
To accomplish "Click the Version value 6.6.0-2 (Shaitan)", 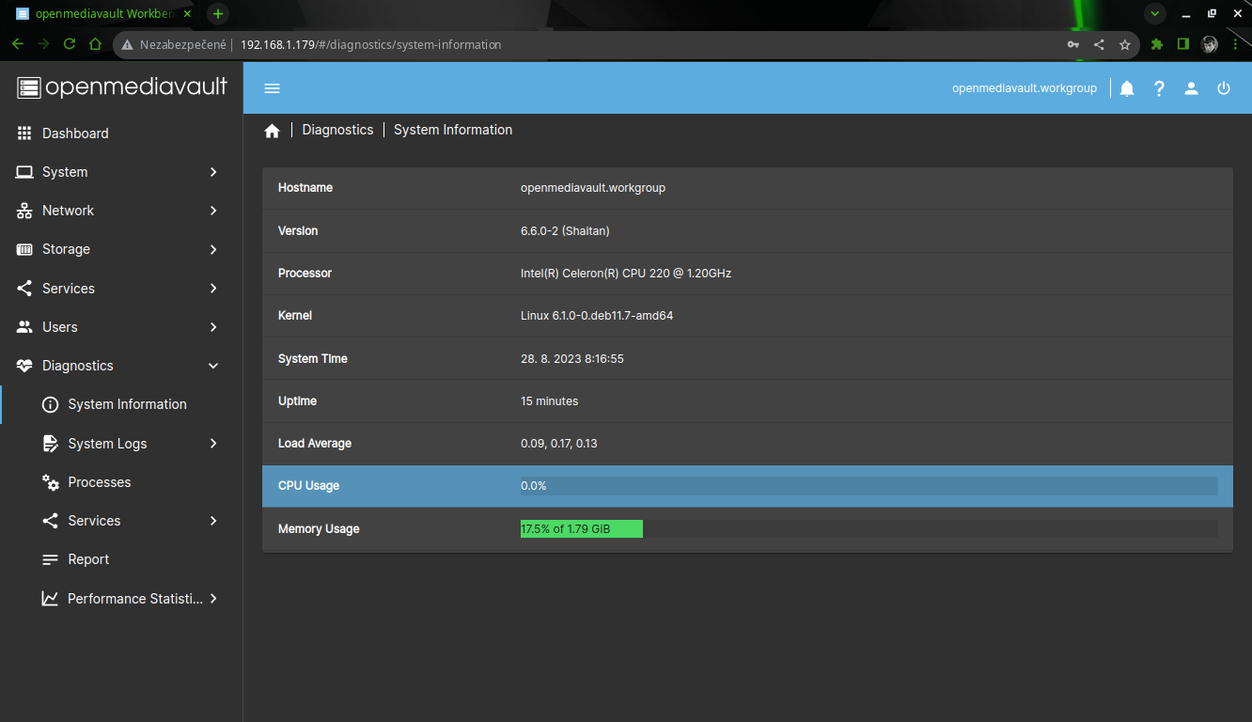I will pos(565,230).
